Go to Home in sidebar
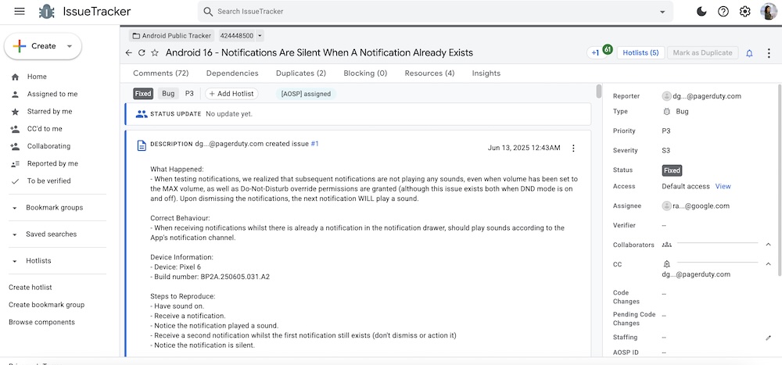Image resolution: width=782 pixels, height=365 pixels. coord(37,77)
